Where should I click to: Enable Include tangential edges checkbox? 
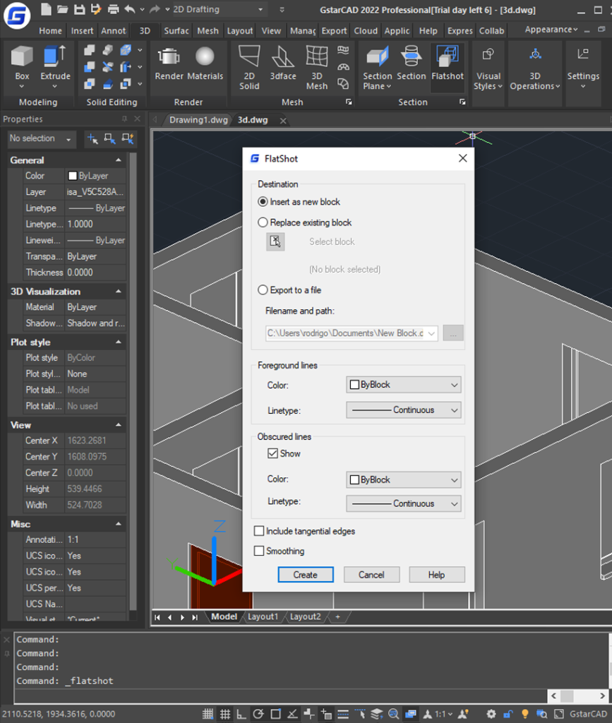tap(259, 531)
